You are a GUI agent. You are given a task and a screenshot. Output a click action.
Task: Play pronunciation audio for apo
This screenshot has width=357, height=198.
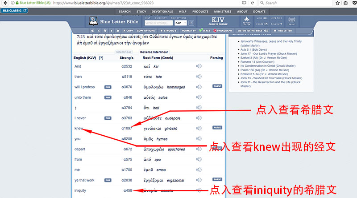point(199,159)
